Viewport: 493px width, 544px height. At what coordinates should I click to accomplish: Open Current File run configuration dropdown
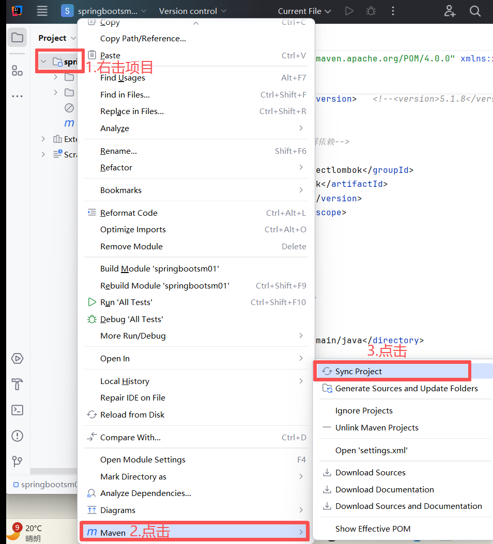[304, 11]
